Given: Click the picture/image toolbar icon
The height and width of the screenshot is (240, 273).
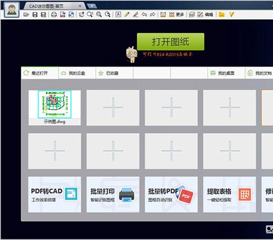Looking at the screenshot, I should 163,15.
